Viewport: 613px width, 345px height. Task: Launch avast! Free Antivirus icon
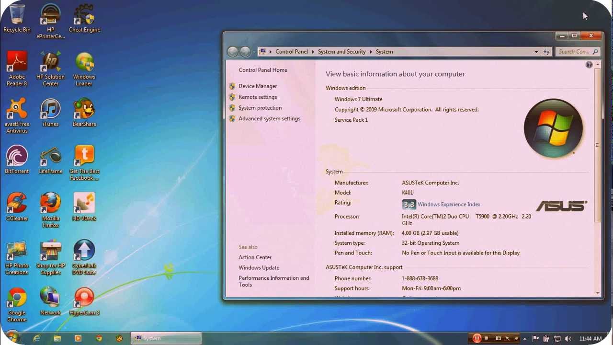(17, 116)
